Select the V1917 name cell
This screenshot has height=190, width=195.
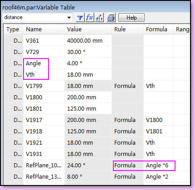pos(44,120)
